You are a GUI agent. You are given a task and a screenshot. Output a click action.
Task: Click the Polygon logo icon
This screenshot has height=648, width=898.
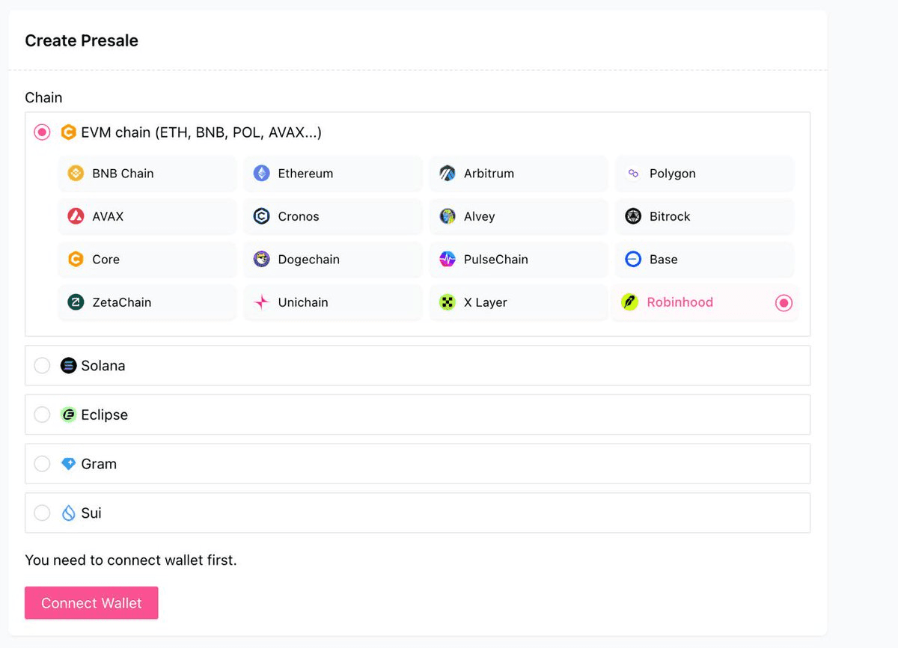(x=633, y=174)
